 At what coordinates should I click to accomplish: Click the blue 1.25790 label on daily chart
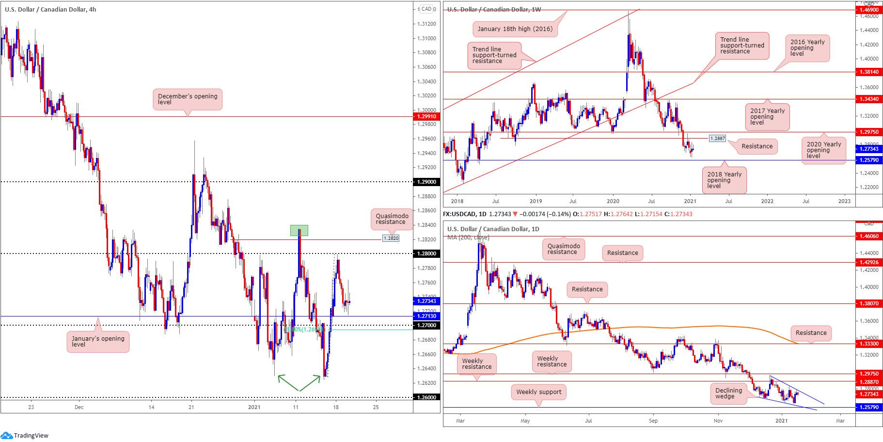click(x=869, y=407)
